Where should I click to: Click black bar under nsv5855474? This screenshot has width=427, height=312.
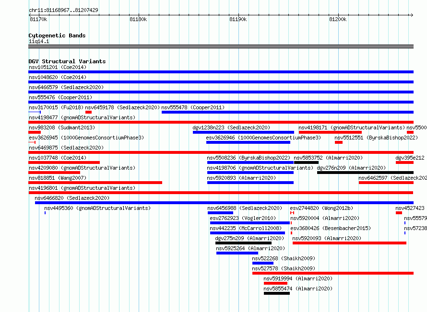(x=277, y=293)
